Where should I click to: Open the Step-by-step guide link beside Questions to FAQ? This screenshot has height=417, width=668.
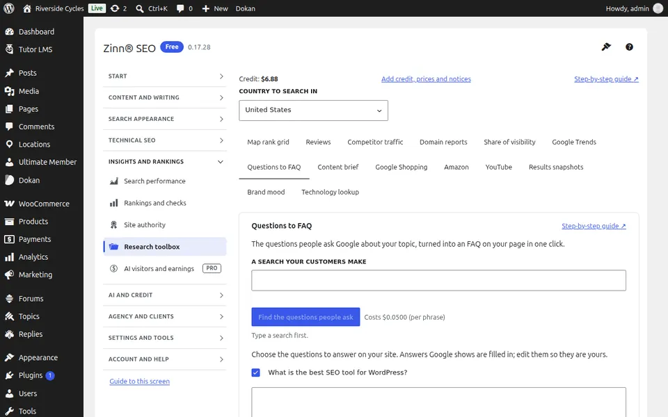(x=594, y=226)
